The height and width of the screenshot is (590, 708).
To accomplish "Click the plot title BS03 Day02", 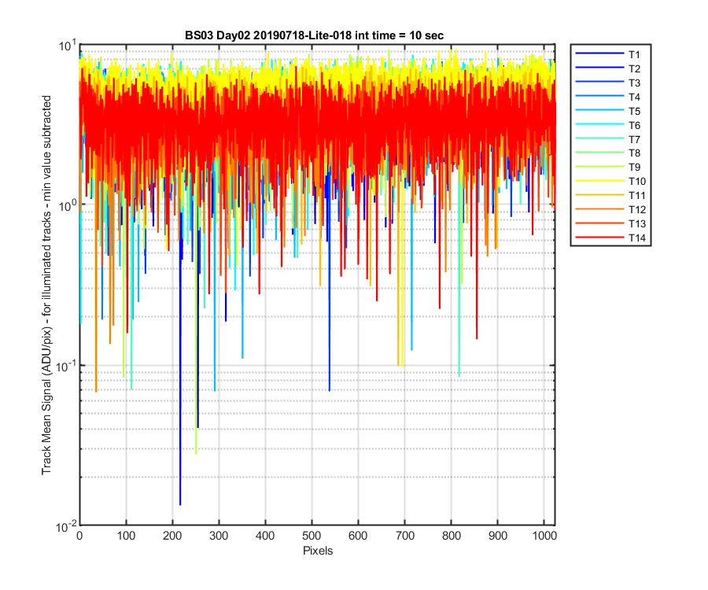I will [314, 35].
